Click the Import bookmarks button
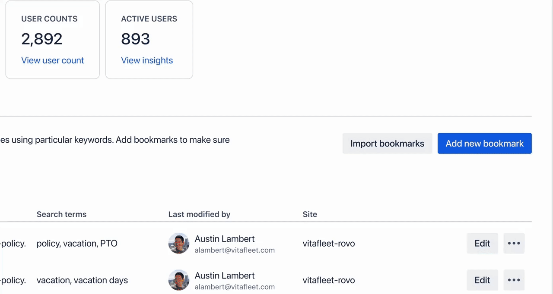553x294 pixels. point(387,143)
